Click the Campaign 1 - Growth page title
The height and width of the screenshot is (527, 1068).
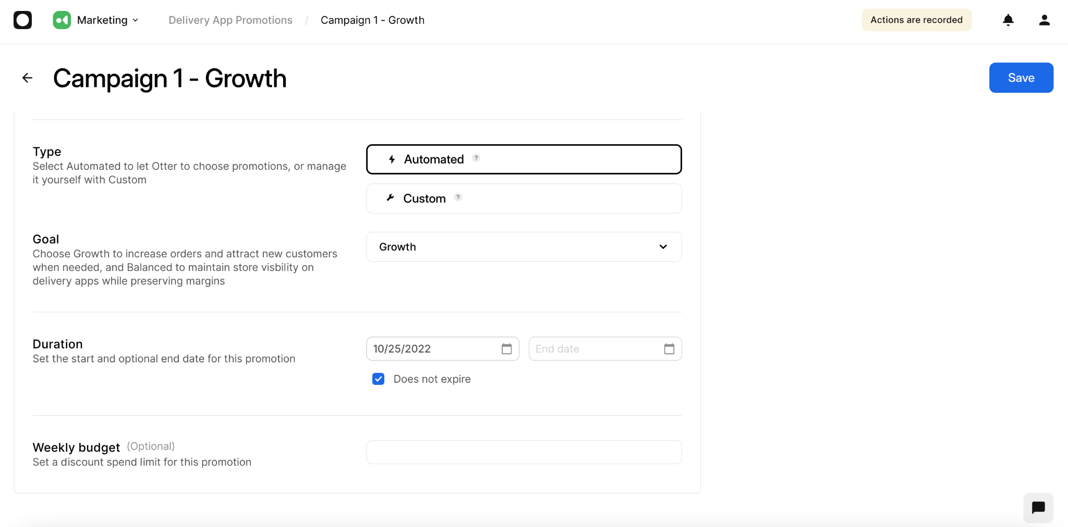(x=169, y=78)
